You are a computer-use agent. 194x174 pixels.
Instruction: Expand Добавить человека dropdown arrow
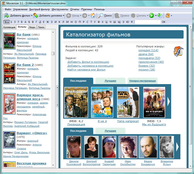click(x=63, y=16)
